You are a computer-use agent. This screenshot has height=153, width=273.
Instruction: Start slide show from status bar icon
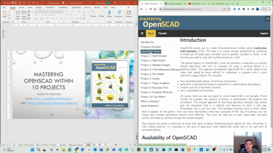click(x=105, y=144)
